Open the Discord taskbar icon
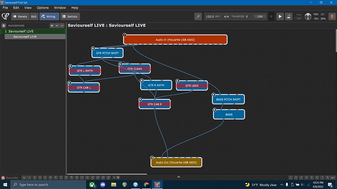Image resolution: width=337 pixels, height=189 pixels. coord(103,185)
